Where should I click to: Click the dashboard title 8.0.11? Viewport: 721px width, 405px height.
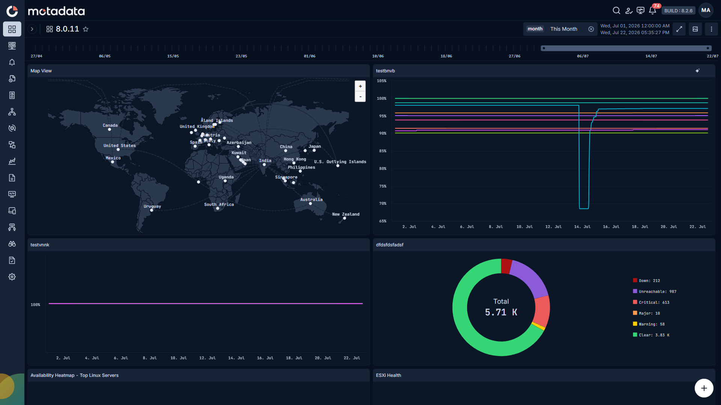[x=67, y=29]
